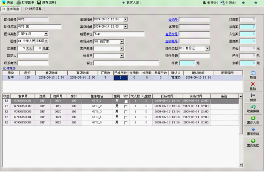Screen dimensions: 264x172
Task: Go to previous record with left arrow
Action: coord(243,3)
